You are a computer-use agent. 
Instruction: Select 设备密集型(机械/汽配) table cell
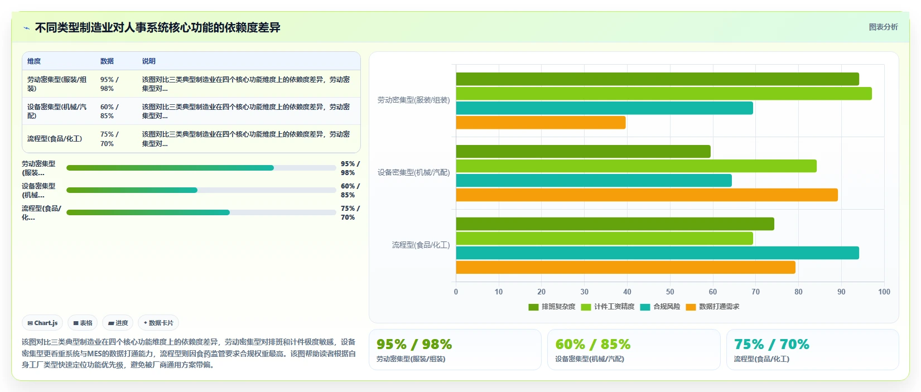[59, 112]
